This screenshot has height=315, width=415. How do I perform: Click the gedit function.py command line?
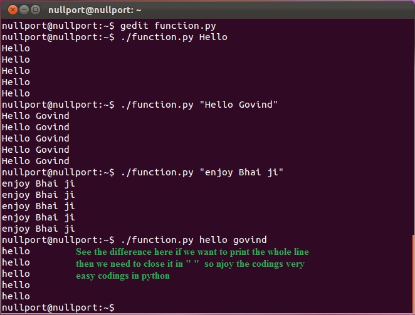(109, 26)
